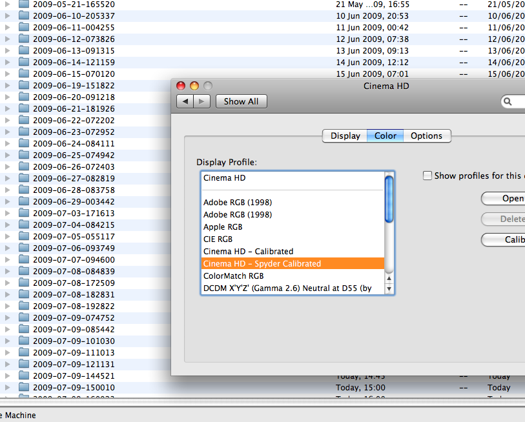Click the folder icon for 2009-06-23-072952
Screen dimensions: 525x422
[x=24, y=132]
